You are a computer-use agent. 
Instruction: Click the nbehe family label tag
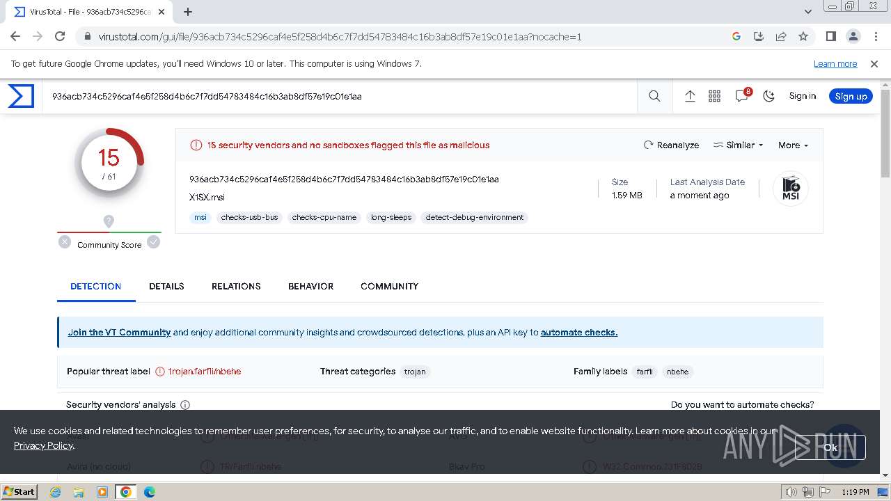click(677, 372)
